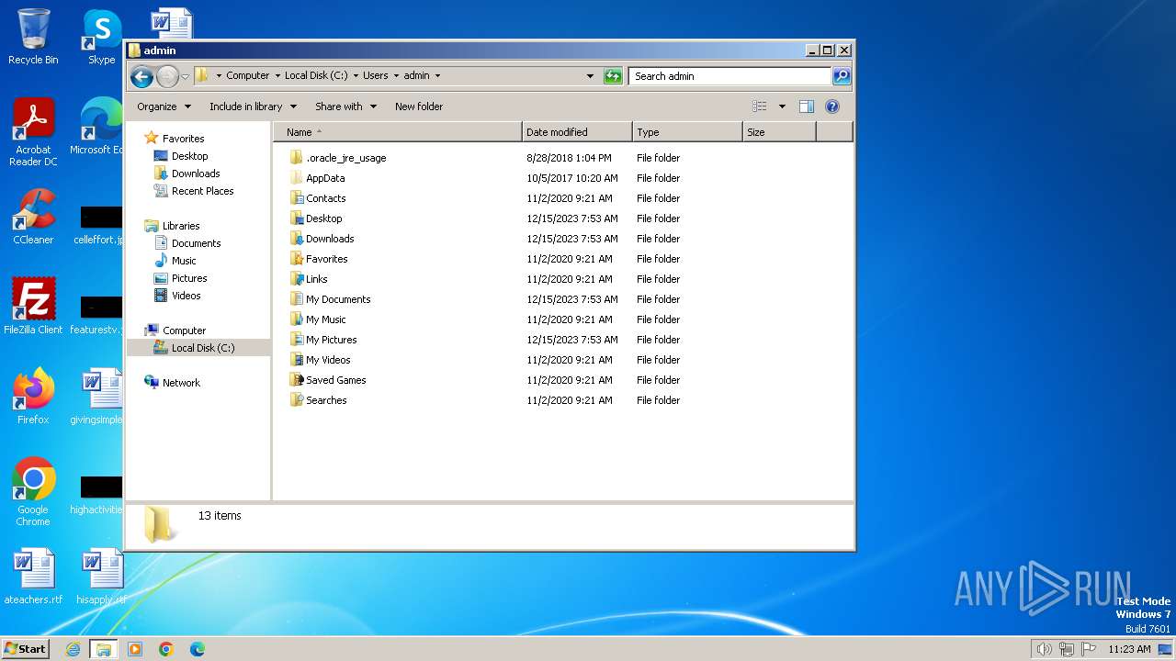Click Computer in the address breadcrumb
This screenshot has height=661, width=1176.
pyautogui.click(x=248, y=76)
